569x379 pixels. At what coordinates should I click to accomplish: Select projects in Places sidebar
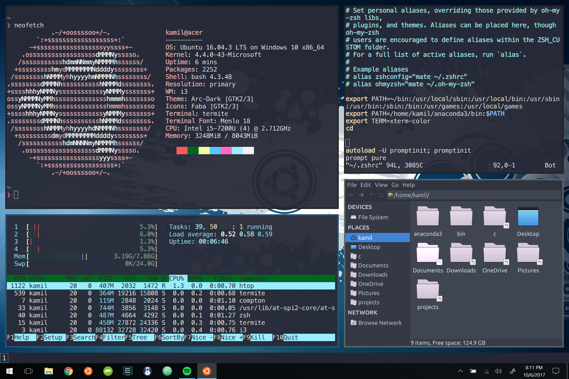(377, 302)
